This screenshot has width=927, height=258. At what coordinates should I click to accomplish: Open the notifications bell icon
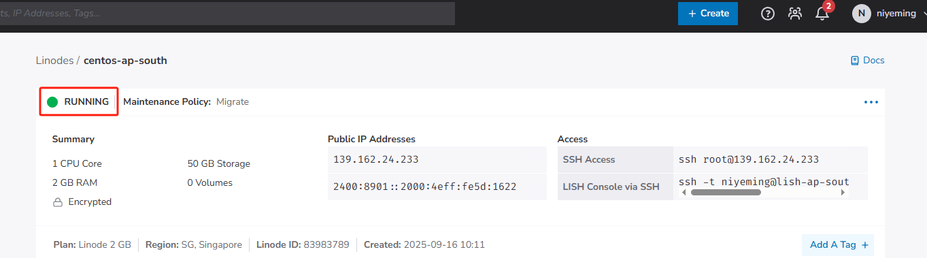click(x=822, y=14)
